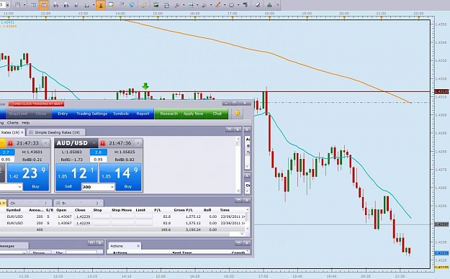Select the ellipse shape drawing tool
This screenshot has width=450, height=279.
[231, 5]
